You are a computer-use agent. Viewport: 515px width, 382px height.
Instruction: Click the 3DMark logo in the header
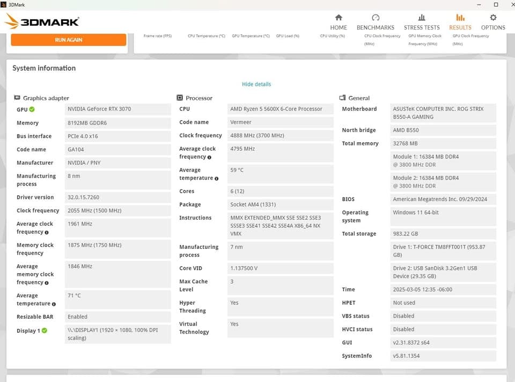point(42,21)
